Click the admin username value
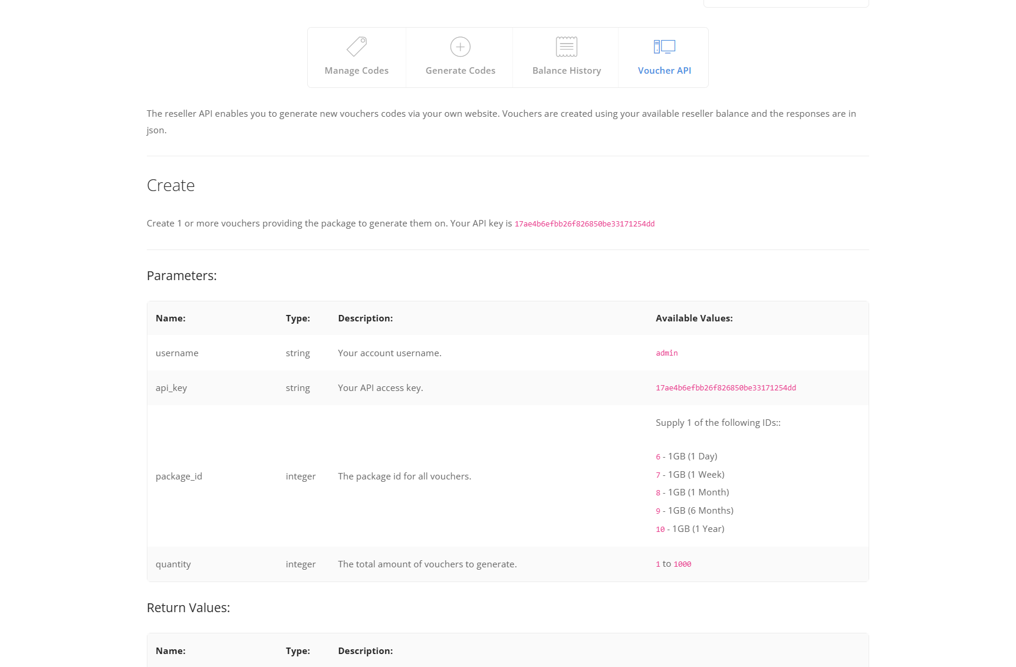Screen dimensions: 1016x667 tap(666, 353)
